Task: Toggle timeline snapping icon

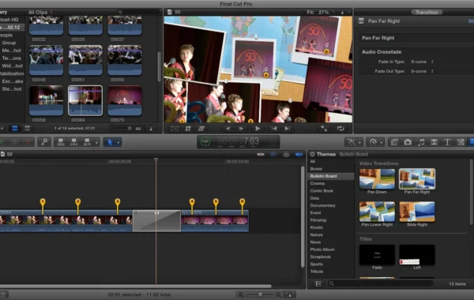Action: pyautogui.click(x=299, y=155)
